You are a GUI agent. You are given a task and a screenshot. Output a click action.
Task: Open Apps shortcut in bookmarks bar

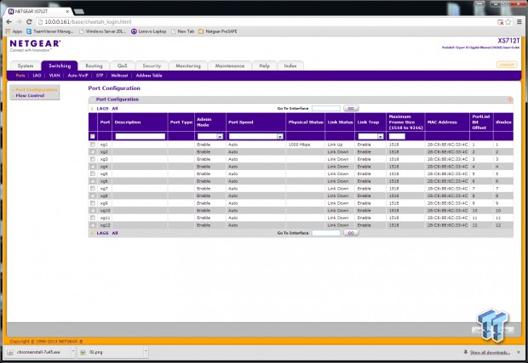coord(14,31)
